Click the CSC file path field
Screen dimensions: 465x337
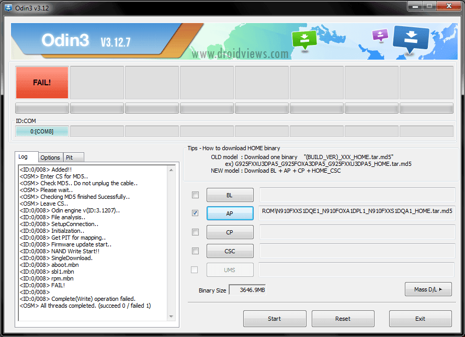point(357,251)
